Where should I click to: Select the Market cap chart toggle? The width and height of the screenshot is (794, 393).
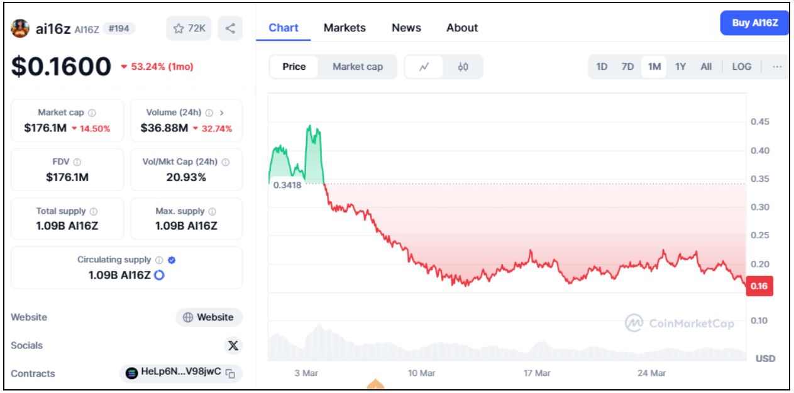[x=358, y=67]
